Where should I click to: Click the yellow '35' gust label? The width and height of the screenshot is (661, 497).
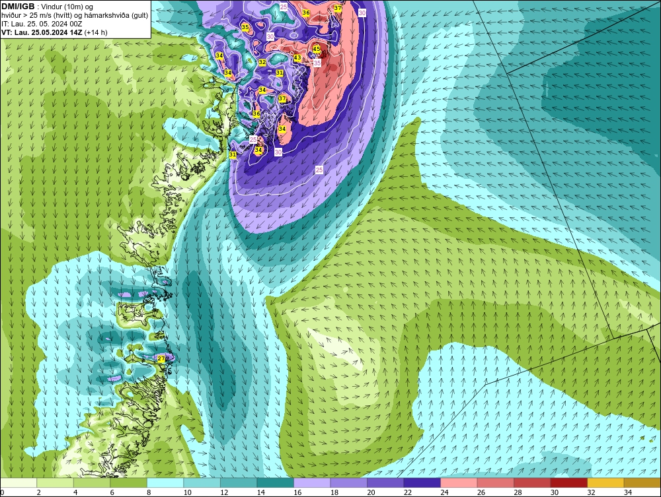pos(245,27)
